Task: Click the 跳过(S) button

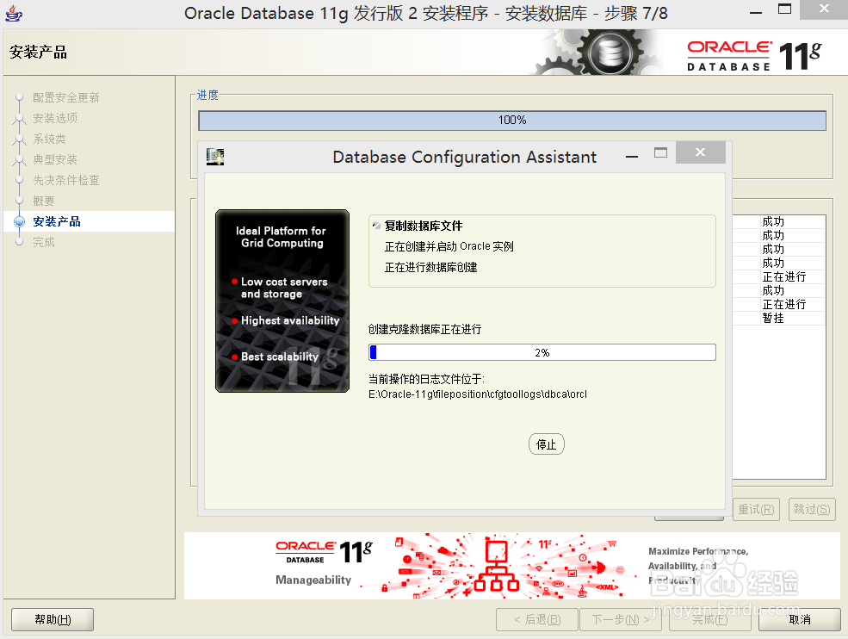Action: point(812,509)
